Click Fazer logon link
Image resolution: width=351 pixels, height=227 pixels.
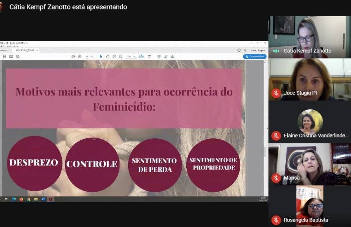[x=258, y=50]
